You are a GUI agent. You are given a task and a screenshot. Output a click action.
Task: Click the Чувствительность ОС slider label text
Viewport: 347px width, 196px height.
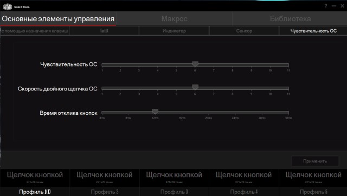(69, 64)
